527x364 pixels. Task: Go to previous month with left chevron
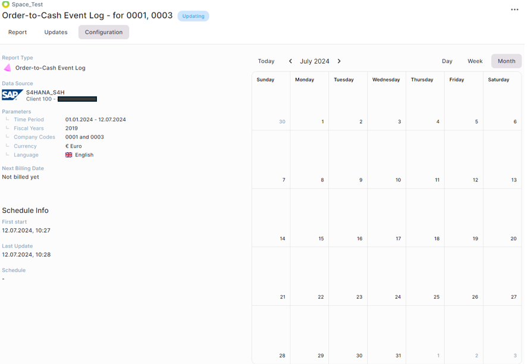(290, 61)
